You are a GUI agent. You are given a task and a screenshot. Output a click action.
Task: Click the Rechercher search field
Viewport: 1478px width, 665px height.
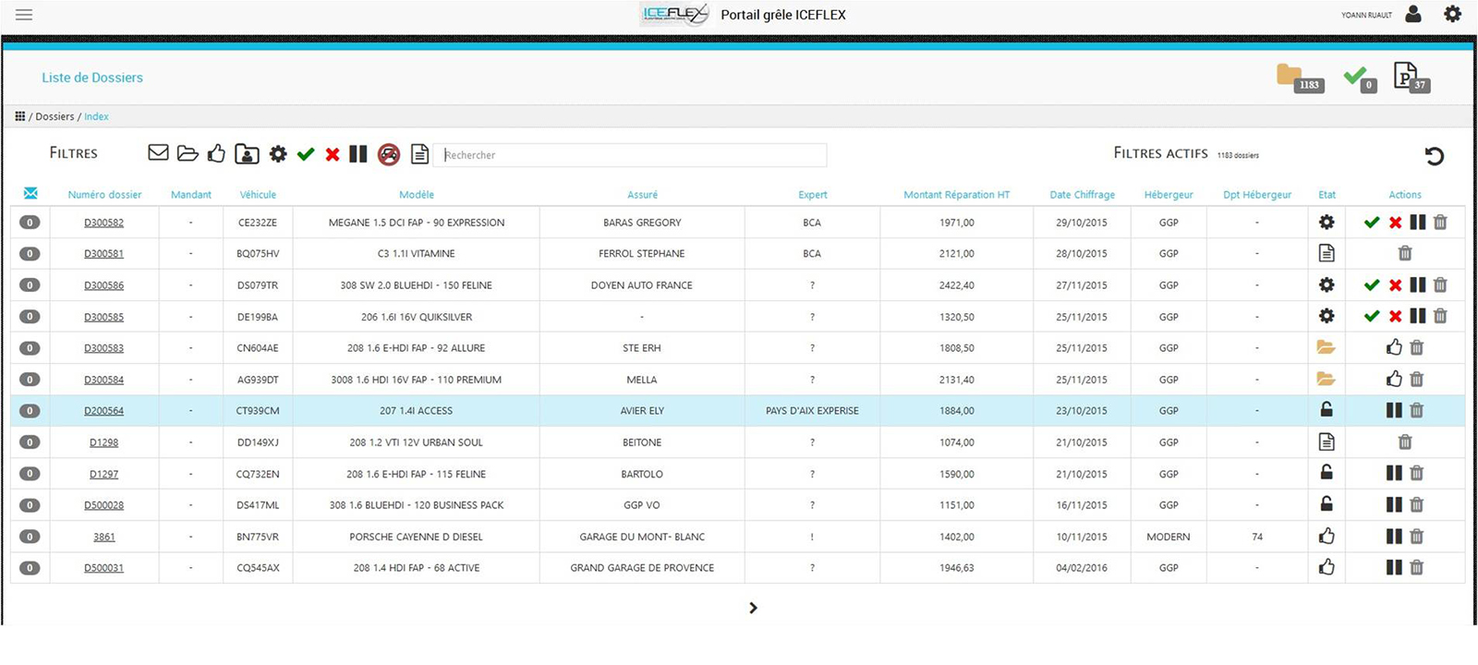point(633,155)
